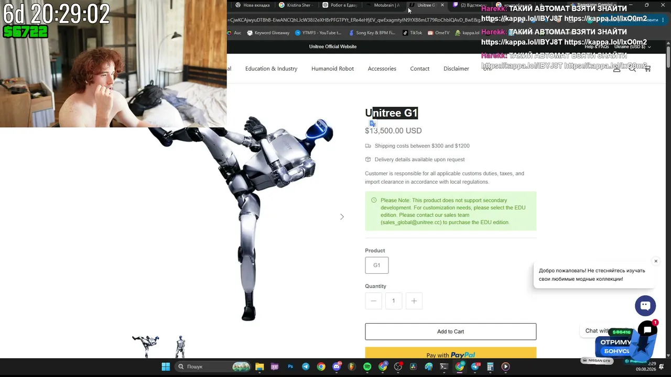
Task: Open the blue chat bot widget
Action: tap(645, 306)
